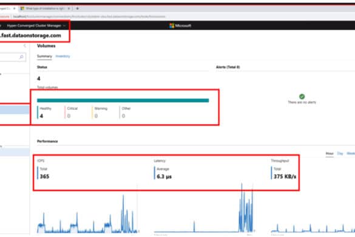Click the IOPS total value 365

coord(44,176)
